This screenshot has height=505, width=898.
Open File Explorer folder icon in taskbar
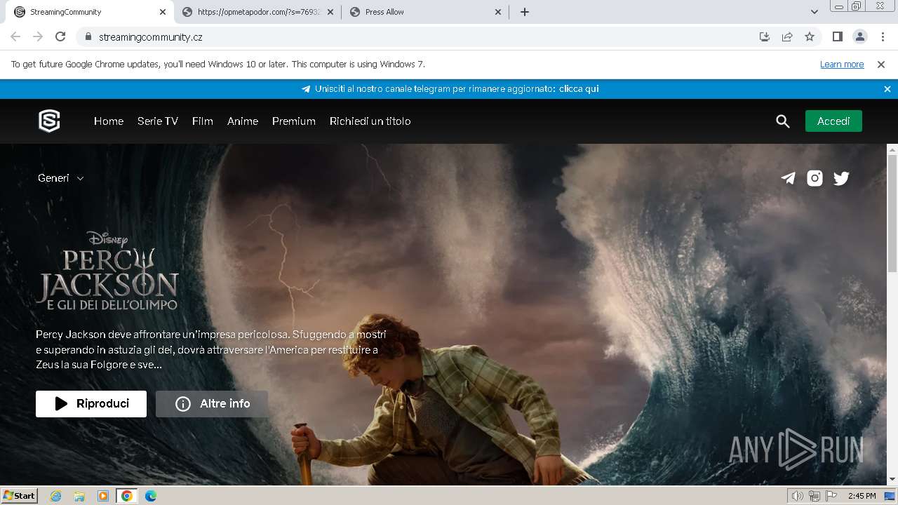79,496
